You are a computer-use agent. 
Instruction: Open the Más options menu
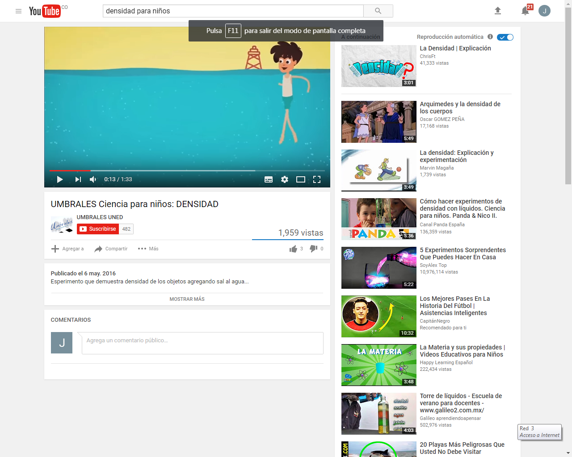tap(148, 249)
